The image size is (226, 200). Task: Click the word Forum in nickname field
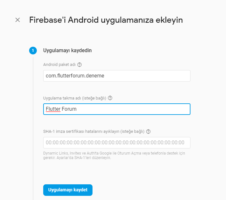click(x=69, y=109)
